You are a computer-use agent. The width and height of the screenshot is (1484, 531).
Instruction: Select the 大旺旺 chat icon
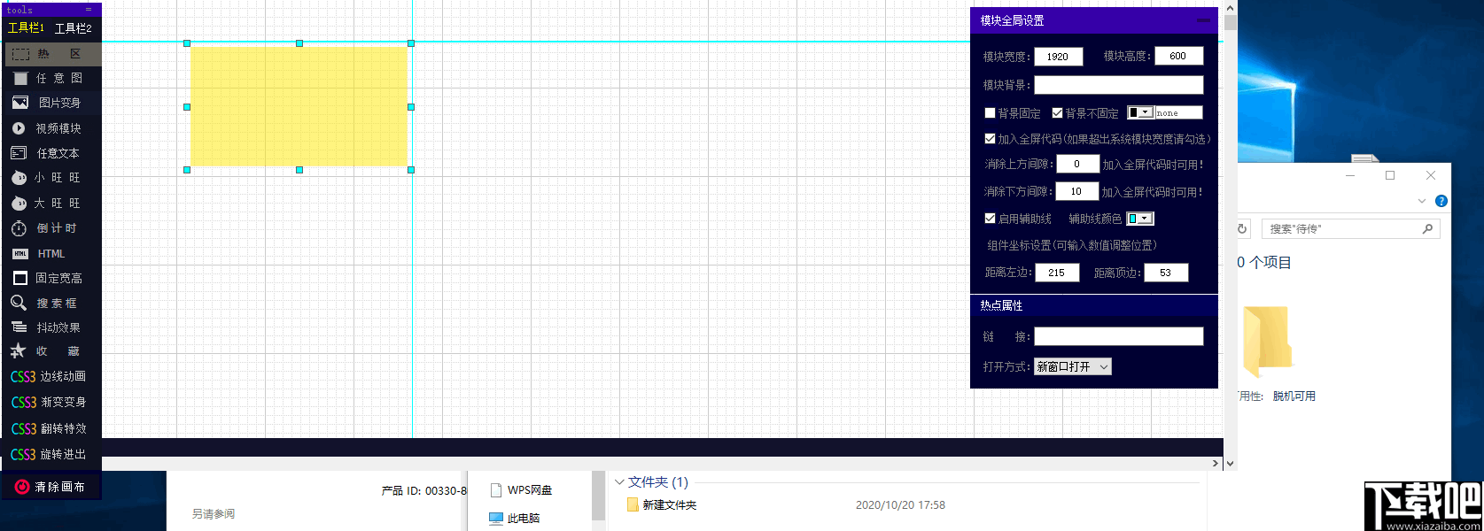[x=19, y=204]
